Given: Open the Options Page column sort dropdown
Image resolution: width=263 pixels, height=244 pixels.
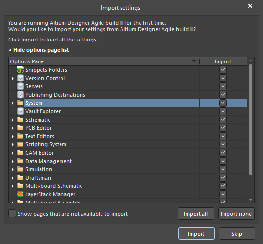Looking at the screenshot, I should point(194,61).
